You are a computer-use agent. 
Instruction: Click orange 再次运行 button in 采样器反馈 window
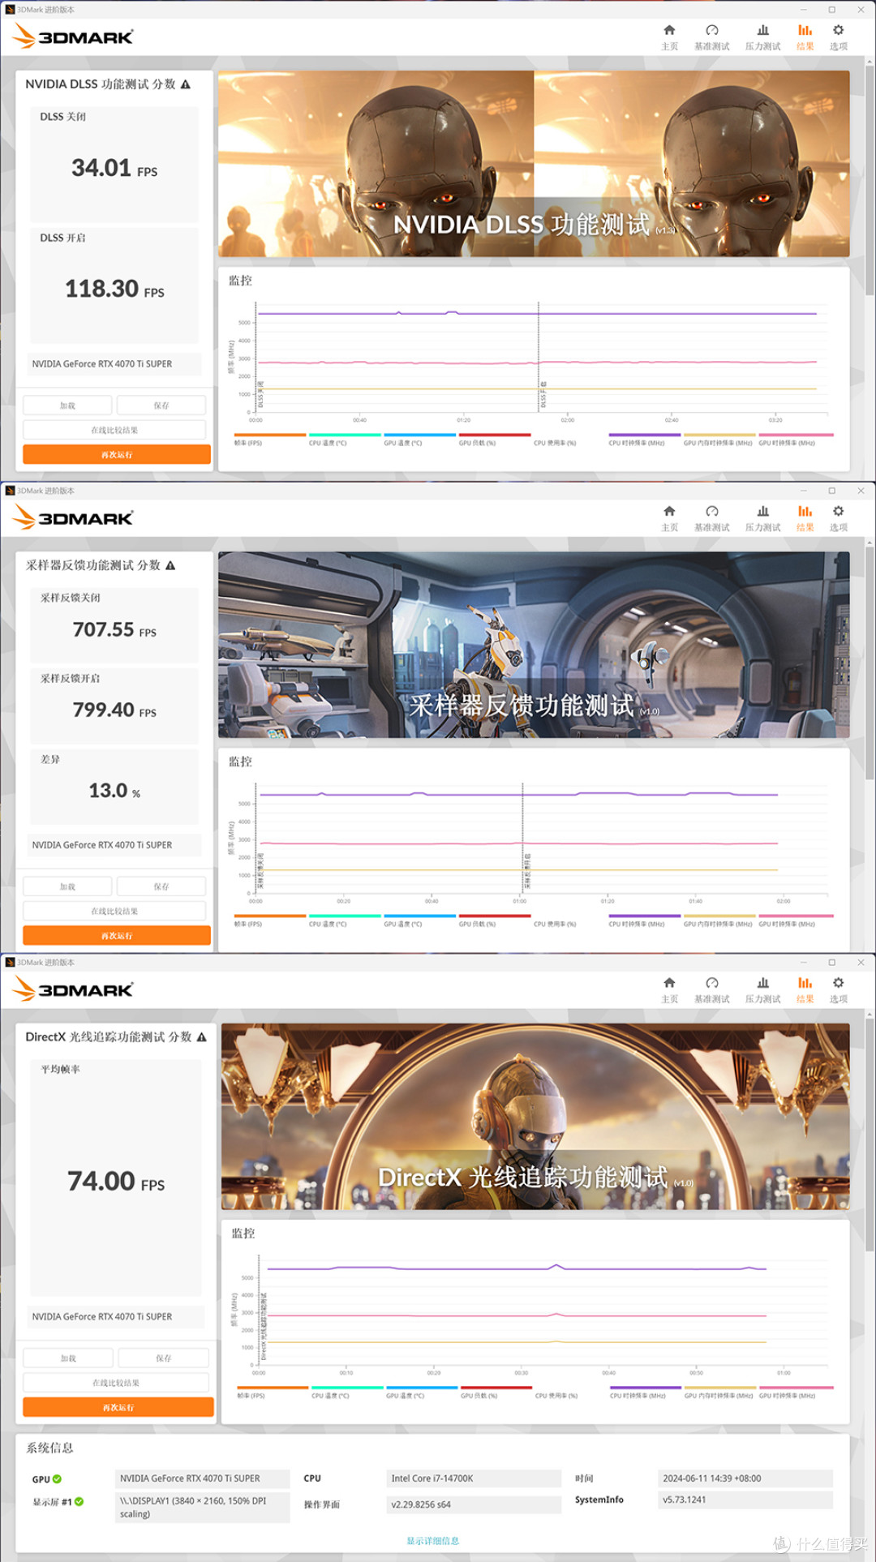pos(117,936)
